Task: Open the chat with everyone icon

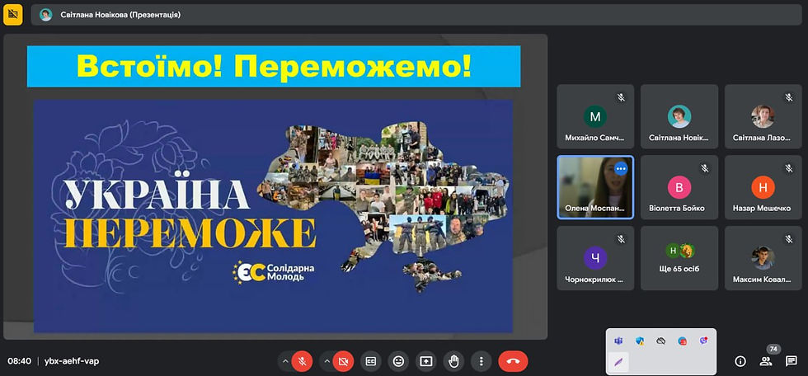Action: [x=791, y=362]
